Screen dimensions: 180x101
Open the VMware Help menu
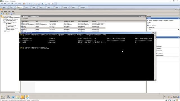[x=20, y=4]
